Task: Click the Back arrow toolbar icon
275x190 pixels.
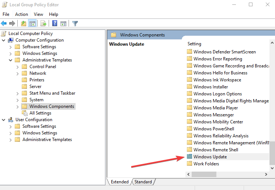Action: click(4, 23)
